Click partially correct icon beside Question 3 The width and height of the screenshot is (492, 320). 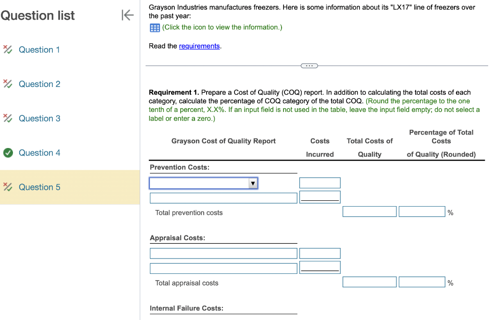point(8,118)
